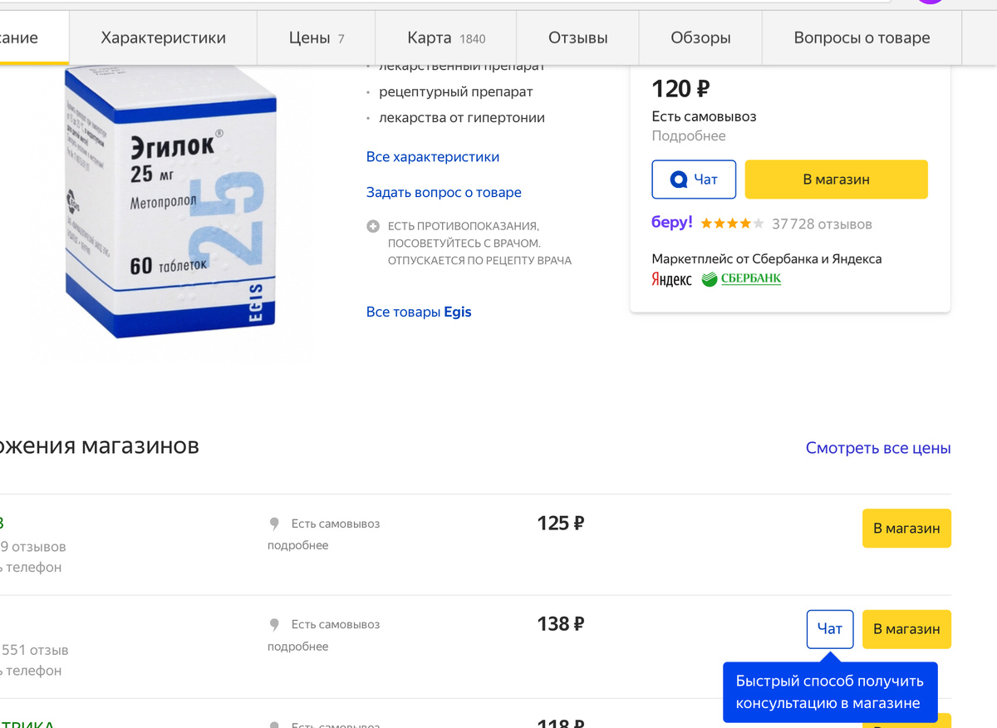The height and width of the screenshot is (728, 997).
Task: Click подробнее in the 138 ₽ row
Action: click(298, 647)
